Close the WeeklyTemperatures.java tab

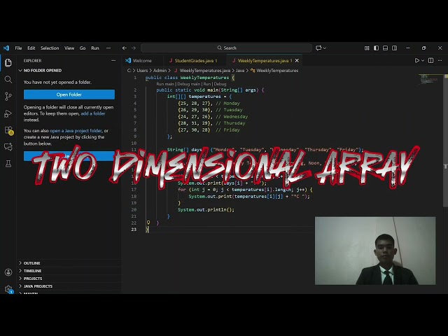click(x=297, y=61)
